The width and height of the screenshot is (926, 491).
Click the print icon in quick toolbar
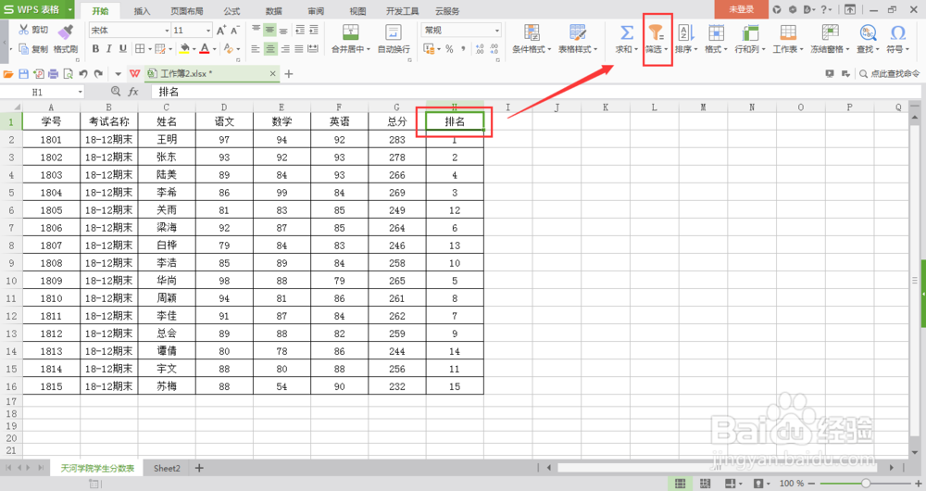[x=53, y=74]
